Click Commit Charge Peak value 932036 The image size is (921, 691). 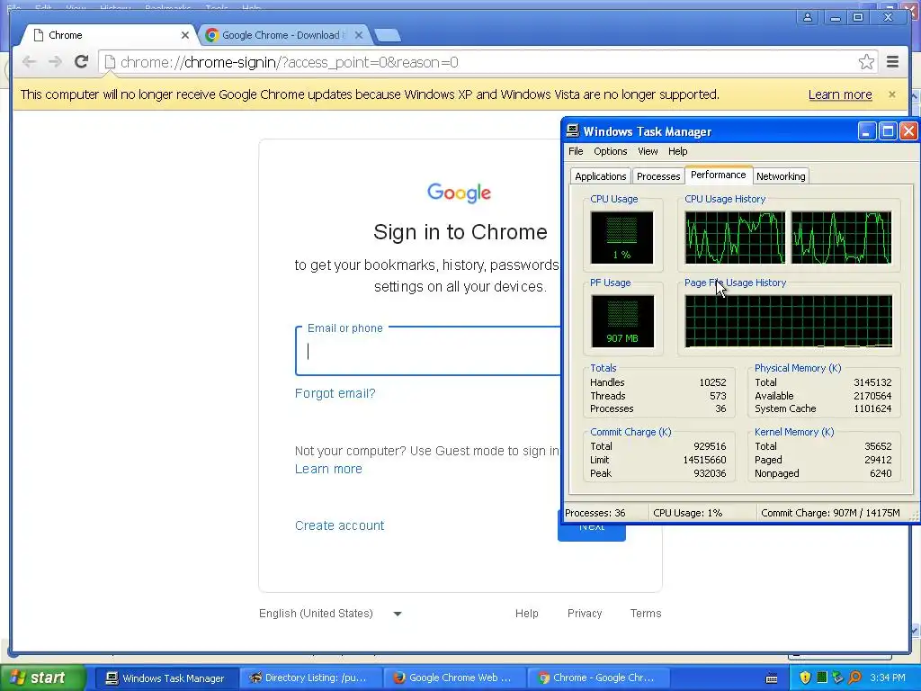coord(710,473)
